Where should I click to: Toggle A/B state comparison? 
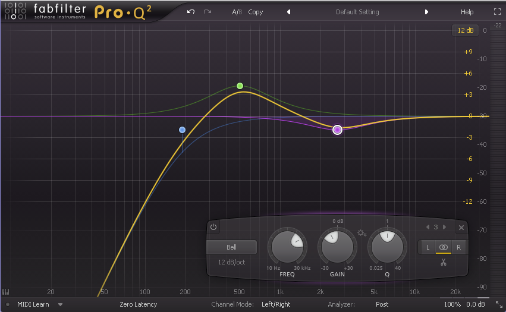point(237,12)
